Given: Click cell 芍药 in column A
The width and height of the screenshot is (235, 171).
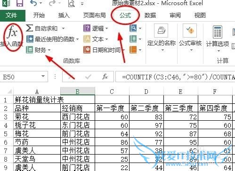Looking at the screenshot, I should coord(37,142).
